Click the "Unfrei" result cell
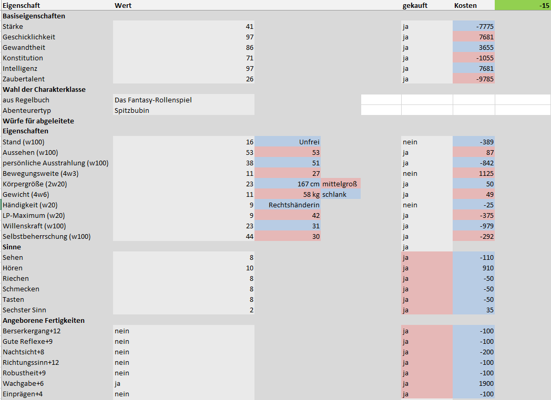Image resolution: width=551 pixels, height=400 pixels. click(x=288, y=142)
